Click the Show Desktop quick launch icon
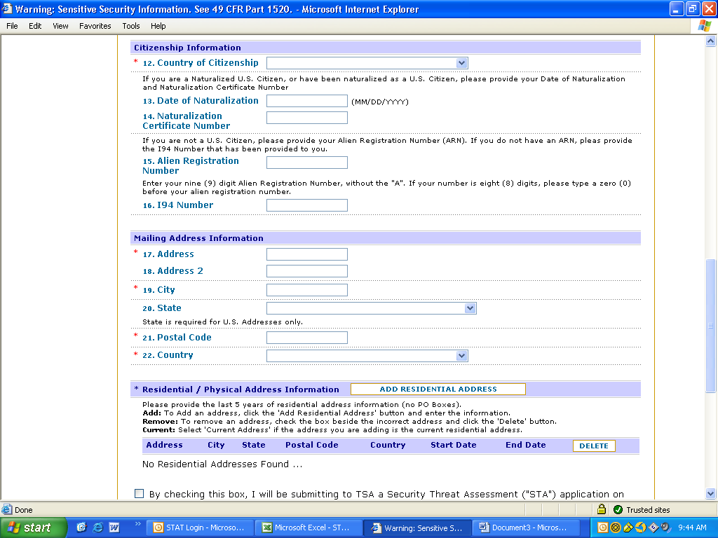The image size is (718, 538). point(82,527)
